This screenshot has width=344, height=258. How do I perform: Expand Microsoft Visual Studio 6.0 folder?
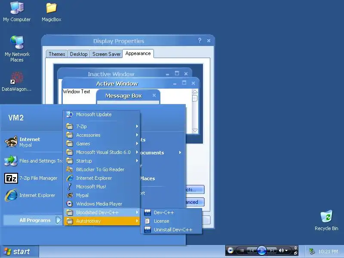coord(102,152)
